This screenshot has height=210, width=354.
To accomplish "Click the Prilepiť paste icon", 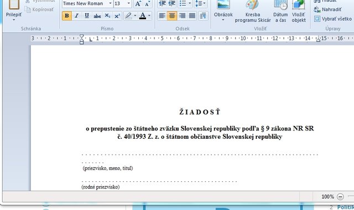I will 14,4.
